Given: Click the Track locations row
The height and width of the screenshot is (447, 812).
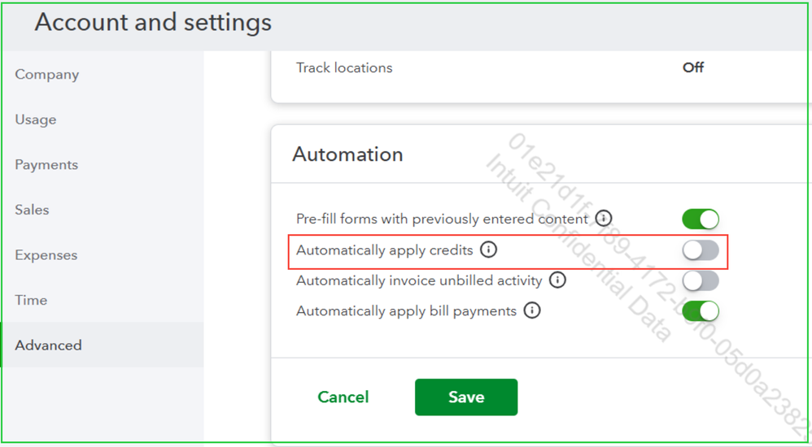Looking at the screenshot, I should 344,68.
